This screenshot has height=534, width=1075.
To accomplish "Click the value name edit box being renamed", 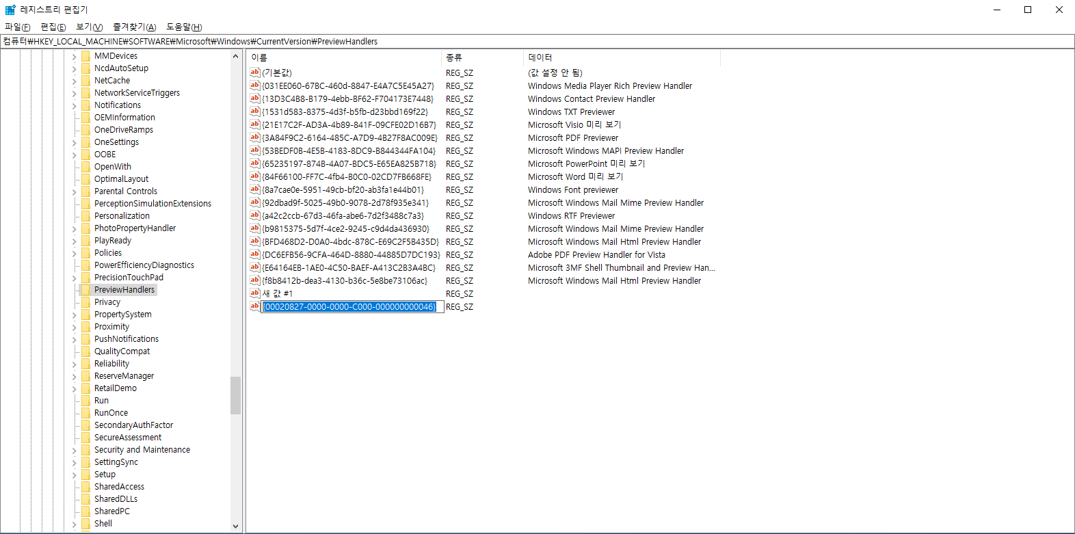I will pos(352,306).
